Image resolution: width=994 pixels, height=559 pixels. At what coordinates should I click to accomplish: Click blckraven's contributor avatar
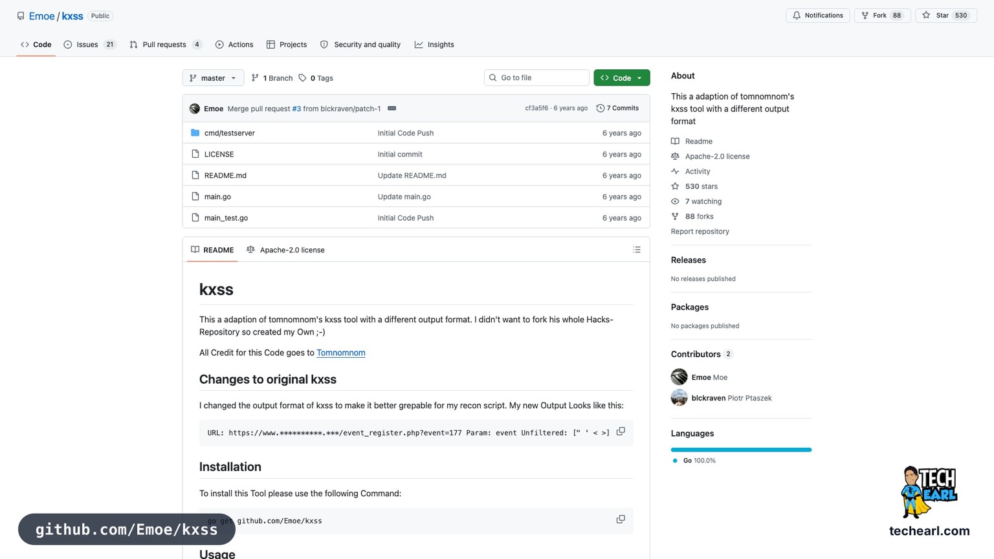point(679,397)
